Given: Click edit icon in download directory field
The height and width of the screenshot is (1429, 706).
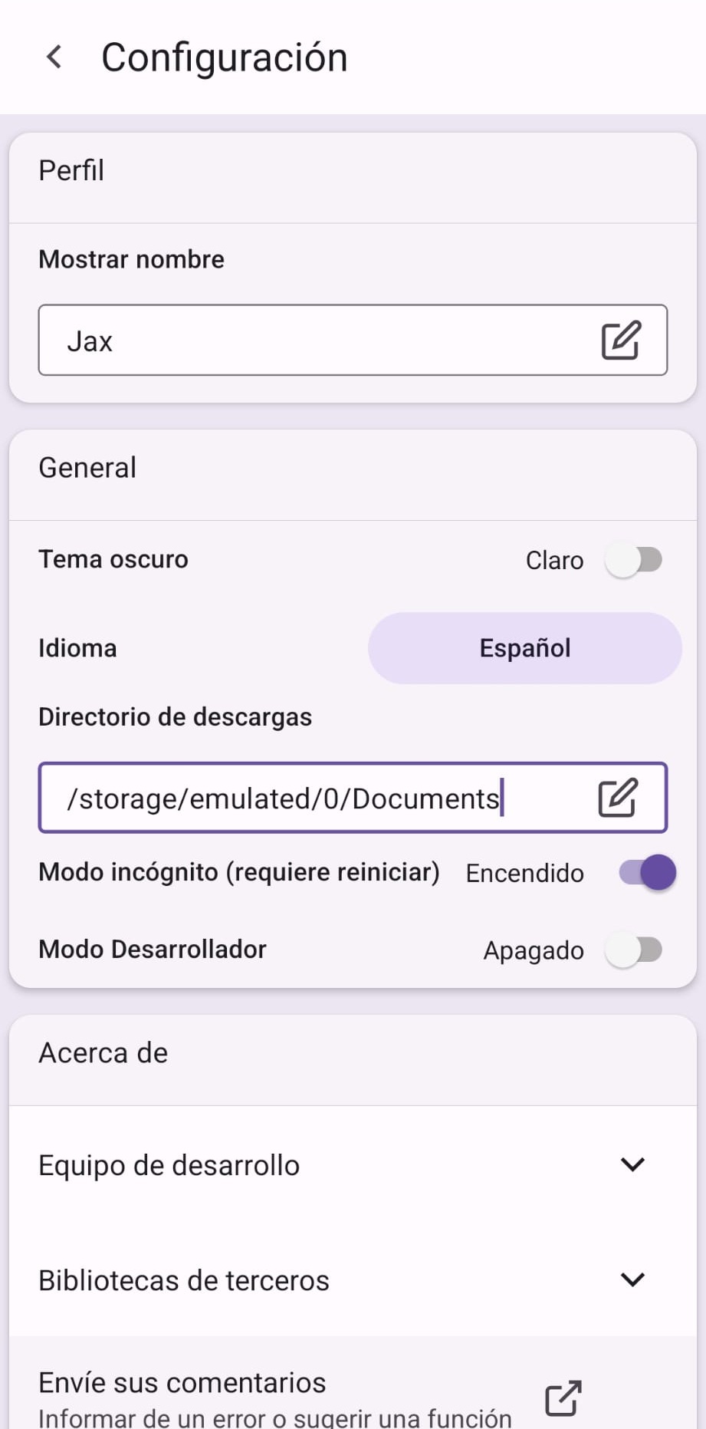Looking at the screenshot, I should (617, 798).
